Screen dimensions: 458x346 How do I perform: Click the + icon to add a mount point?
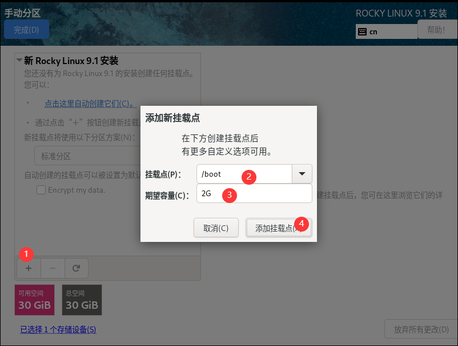click(x=29, y=268)
